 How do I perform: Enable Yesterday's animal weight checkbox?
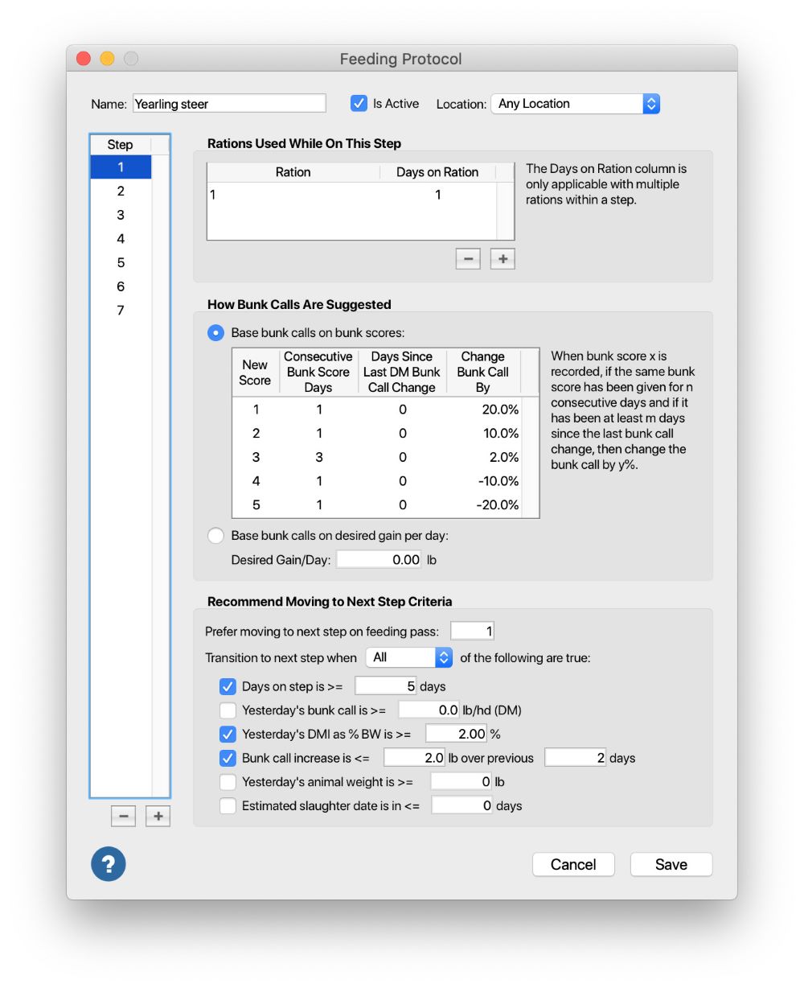(x=228, y=781)
